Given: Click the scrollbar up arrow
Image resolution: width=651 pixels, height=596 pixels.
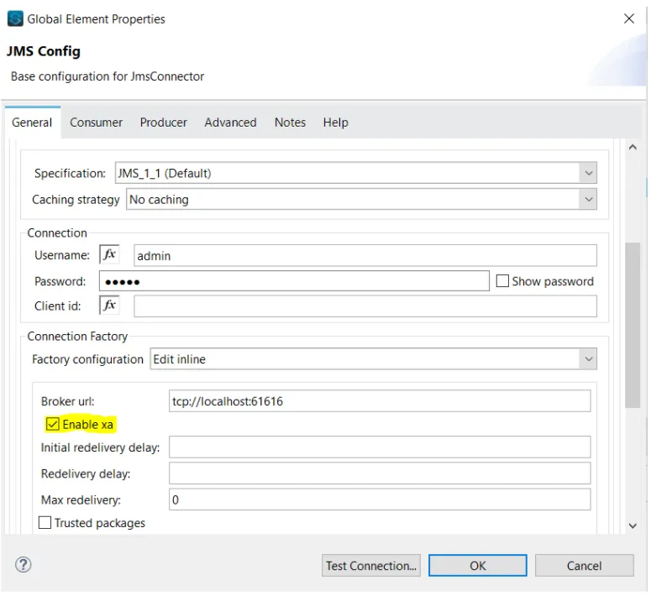Looking at the screenshot, I should [633, 147].
